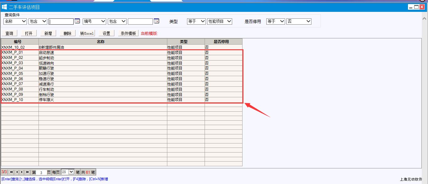Open the 条件模板 button
This screenshot has height=184, width=428.
tap(128, 33)
